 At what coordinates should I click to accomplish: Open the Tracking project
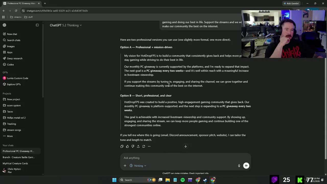(x=9, y=124)
